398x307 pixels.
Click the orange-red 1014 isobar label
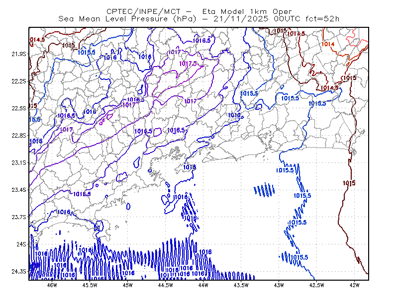point(328,44)
